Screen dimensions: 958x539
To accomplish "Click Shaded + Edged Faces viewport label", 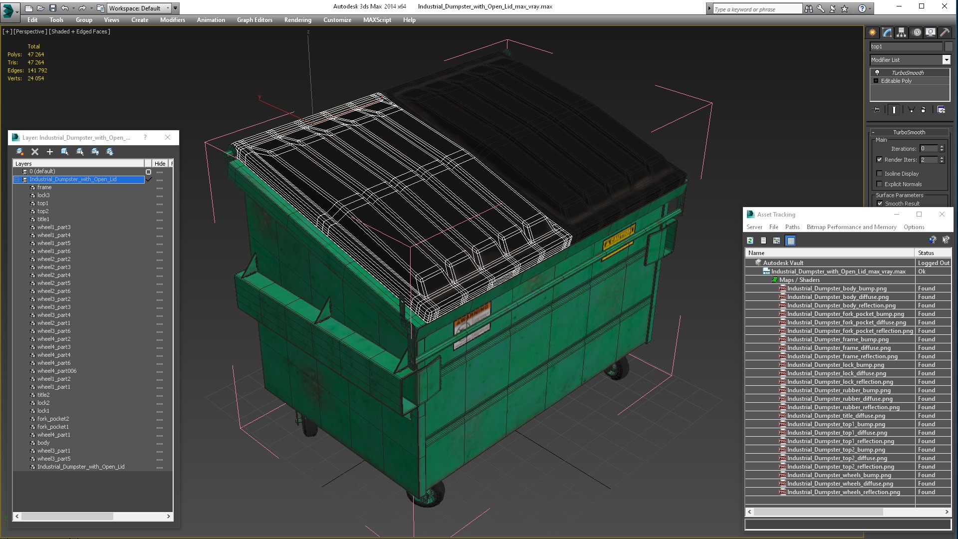I will (x=79, y=31).
